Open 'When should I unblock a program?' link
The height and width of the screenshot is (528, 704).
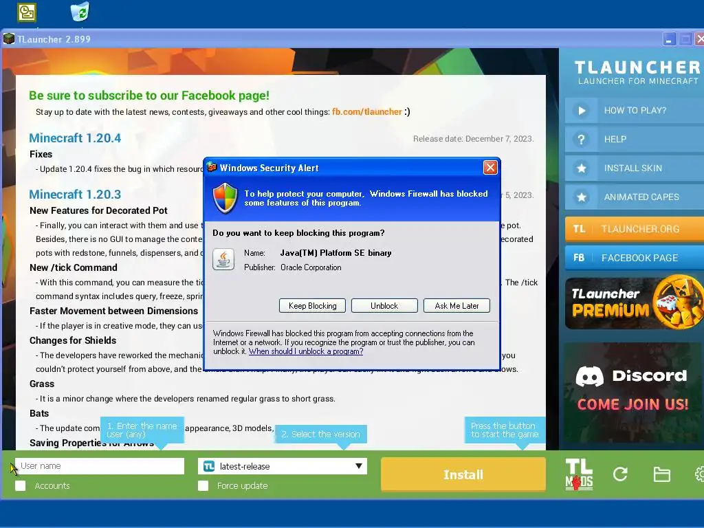click(x=306, y=351)
